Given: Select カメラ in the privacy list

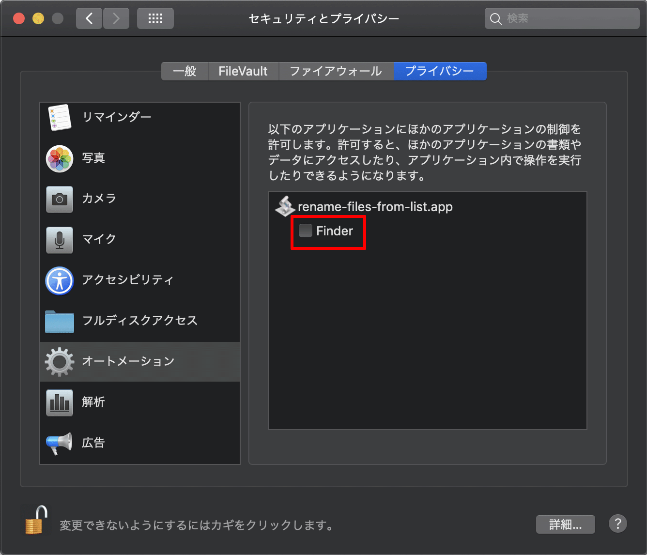Looking at the screenshot, I should point(140,199).
